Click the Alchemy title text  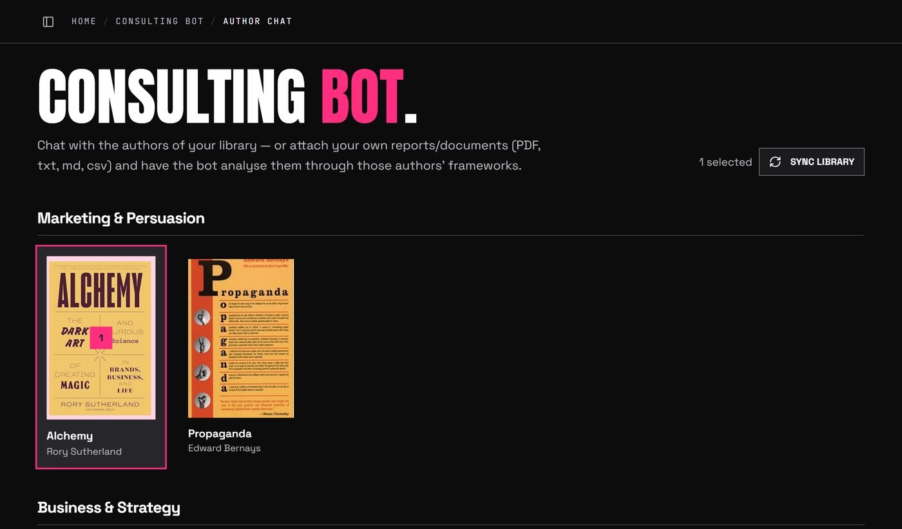[x=70, y=436]
